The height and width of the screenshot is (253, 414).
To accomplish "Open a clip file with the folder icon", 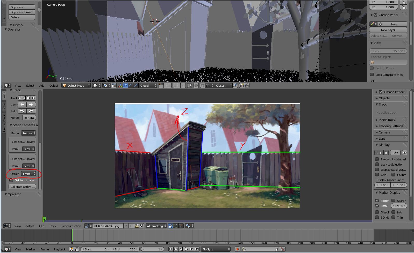I will 137,226.
